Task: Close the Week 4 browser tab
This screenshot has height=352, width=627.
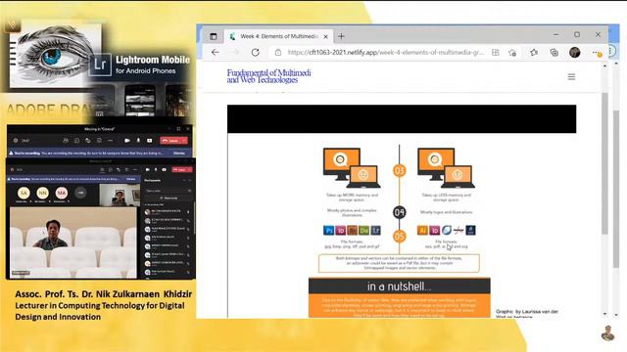Action: [325, 36]
